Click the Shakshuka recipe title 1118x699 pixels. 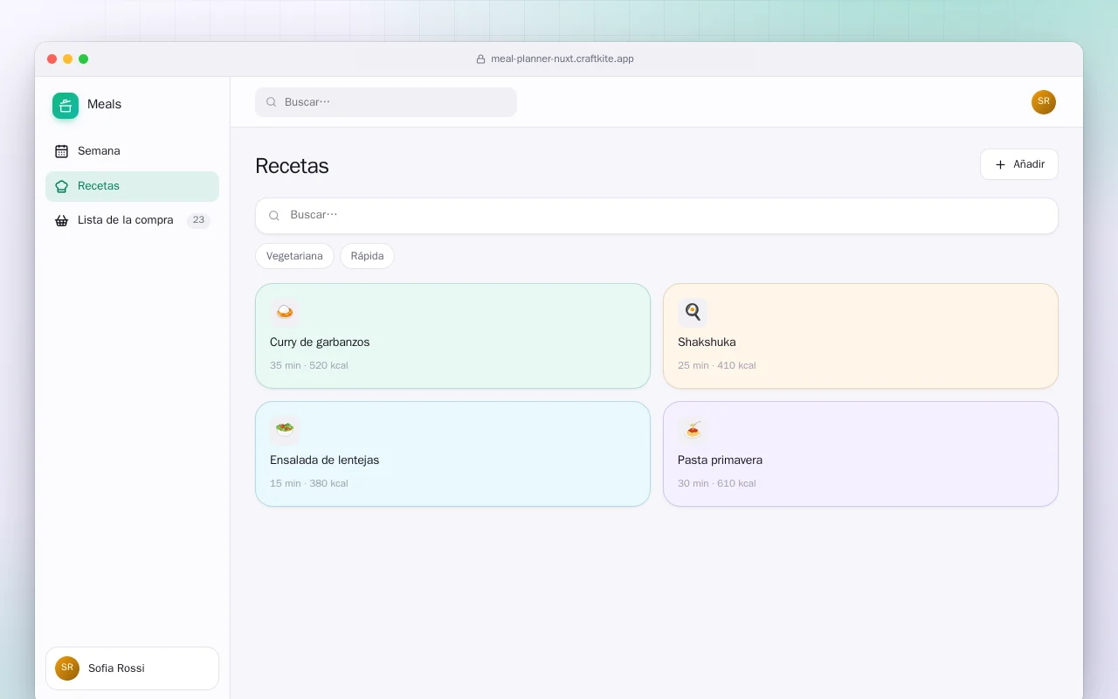coord(707,343)
